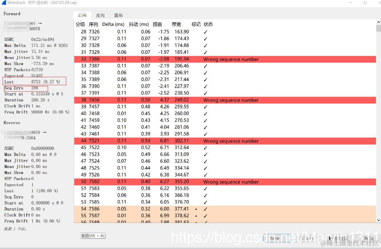Image resolution: width=381 pixels, height=249 pixels.
Task: Click the Save button
Action: [277, 238]
